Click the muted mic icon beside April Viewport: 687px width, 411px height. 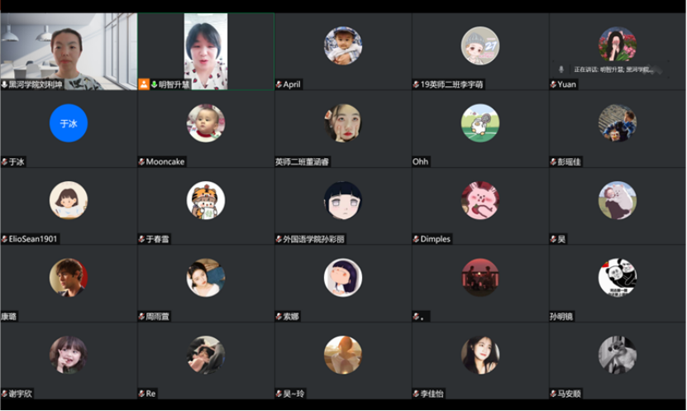point(279,84)
